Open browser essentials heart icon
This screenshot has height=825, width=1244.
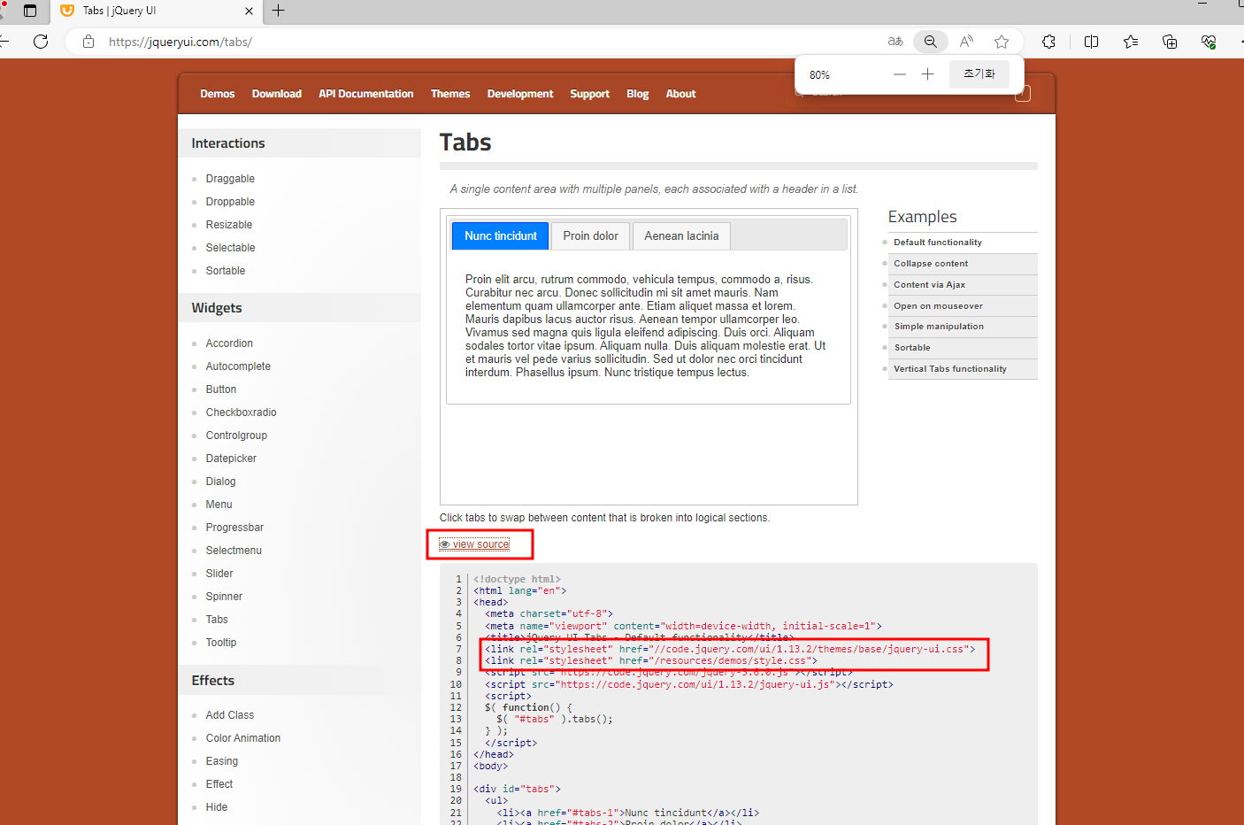[x=1209, y=42]
